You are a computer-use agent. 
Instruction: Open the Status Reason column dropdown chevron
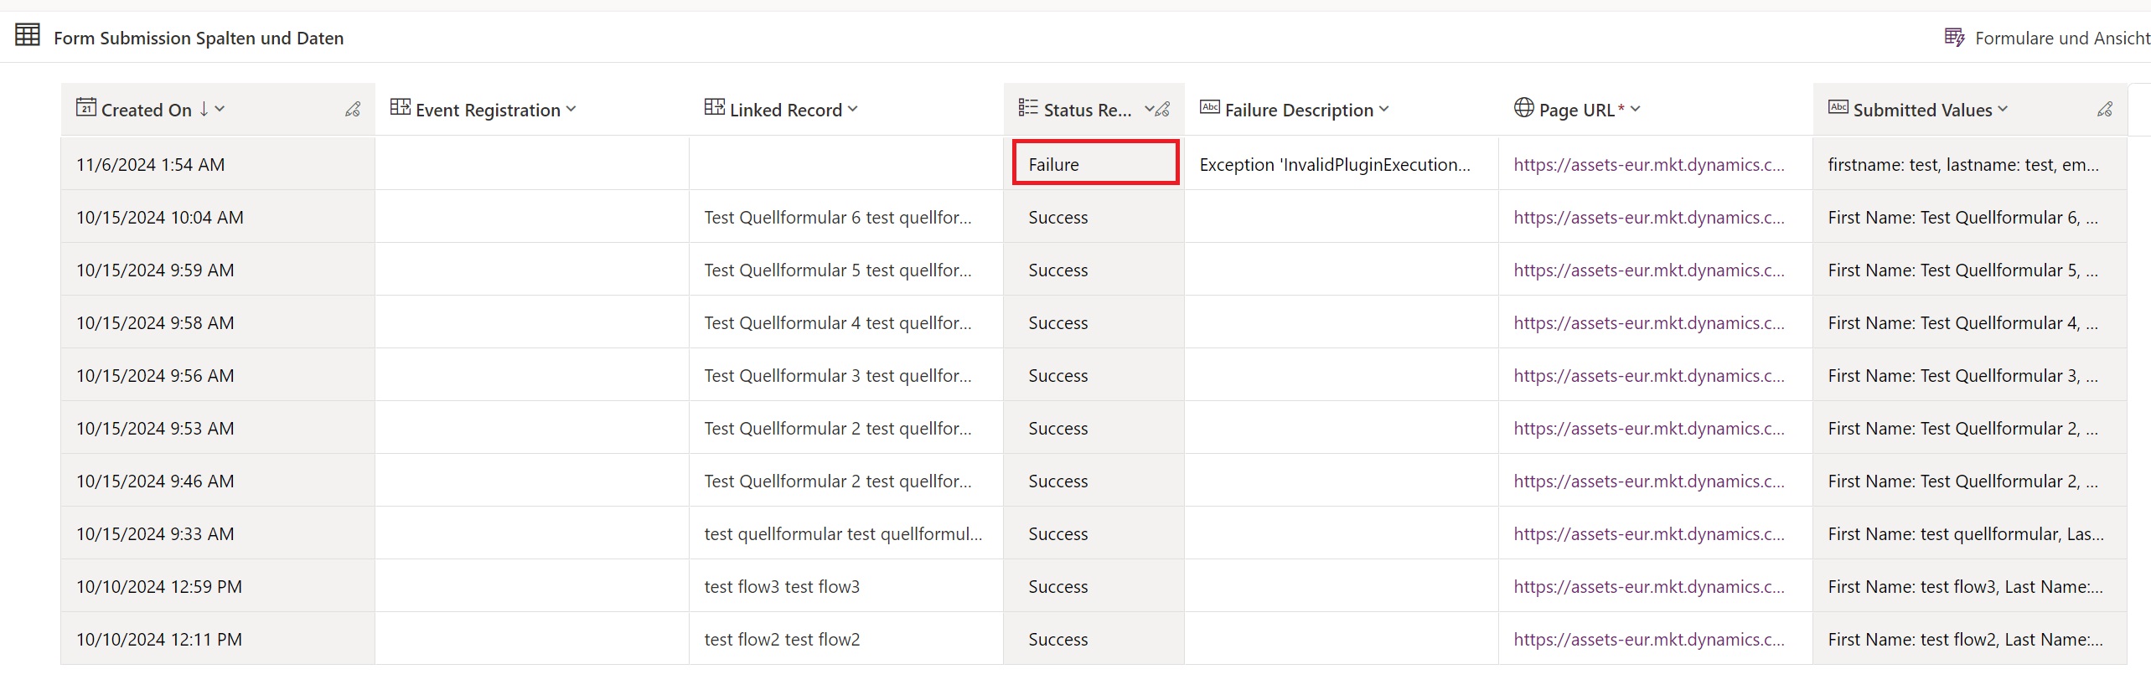point(1149,109)
